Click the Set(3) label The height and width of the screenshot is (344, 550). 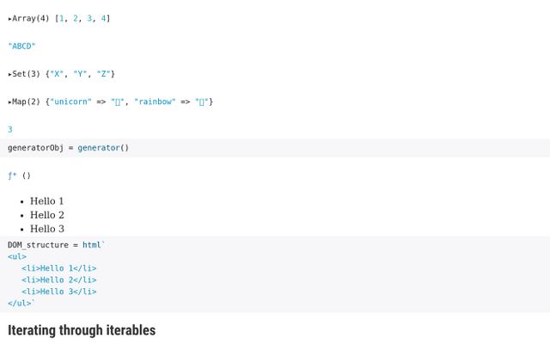click(27, 74)
